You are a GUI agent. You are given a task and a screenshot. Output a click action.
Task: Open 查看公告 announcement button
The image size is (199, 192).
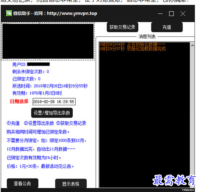22,183
